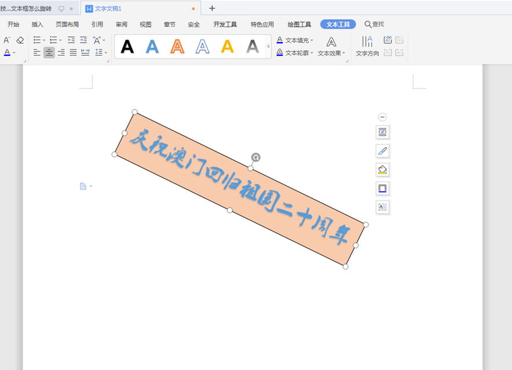This screenshot has height=370, width=512.
Task: Apply the orange outlined WordArt style
Action: pos(177,47)
